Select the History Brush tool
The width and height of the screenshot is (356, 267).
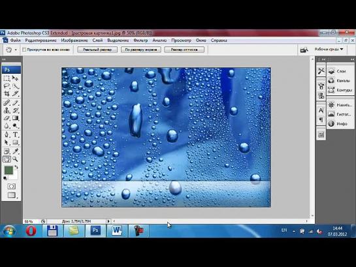(x=15, y=110)
